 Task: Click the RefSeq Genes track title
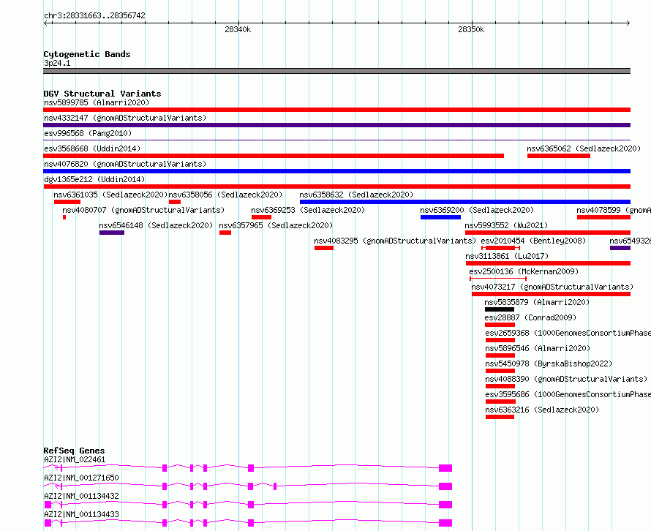pos(74,451)
